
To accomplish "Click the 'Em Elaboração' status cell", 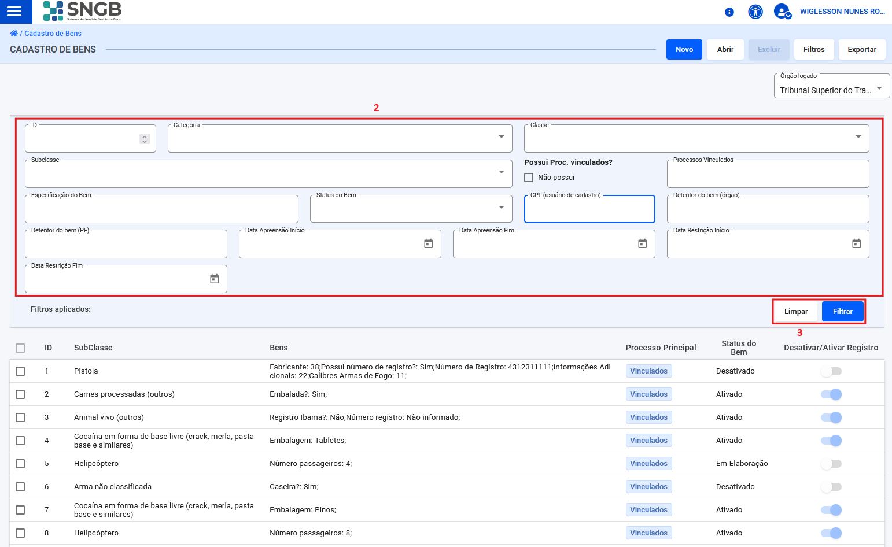I will (742, 464).
